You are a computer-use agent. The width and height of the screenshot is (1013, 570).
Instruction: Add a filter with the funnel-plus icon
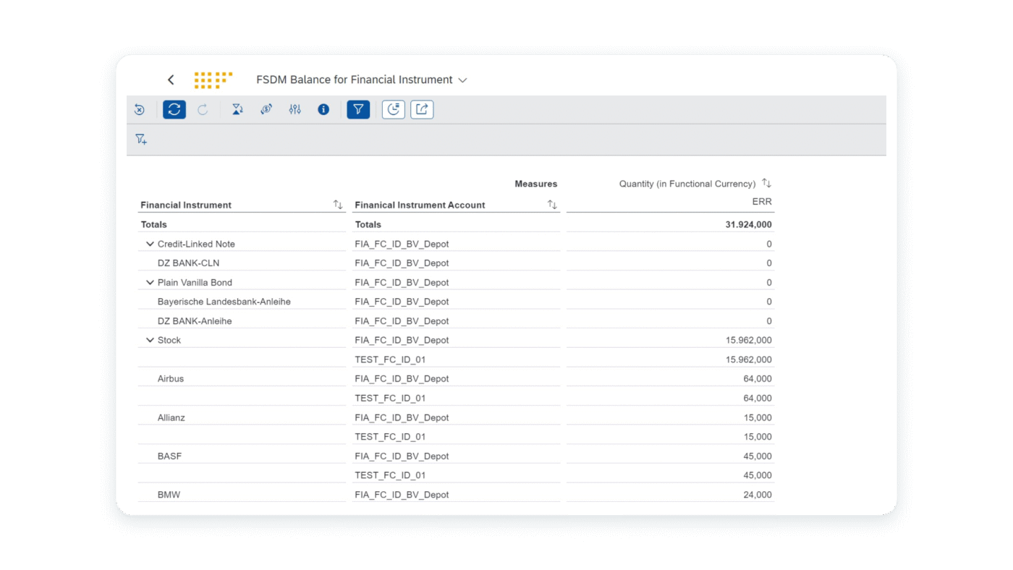[141, 139]
